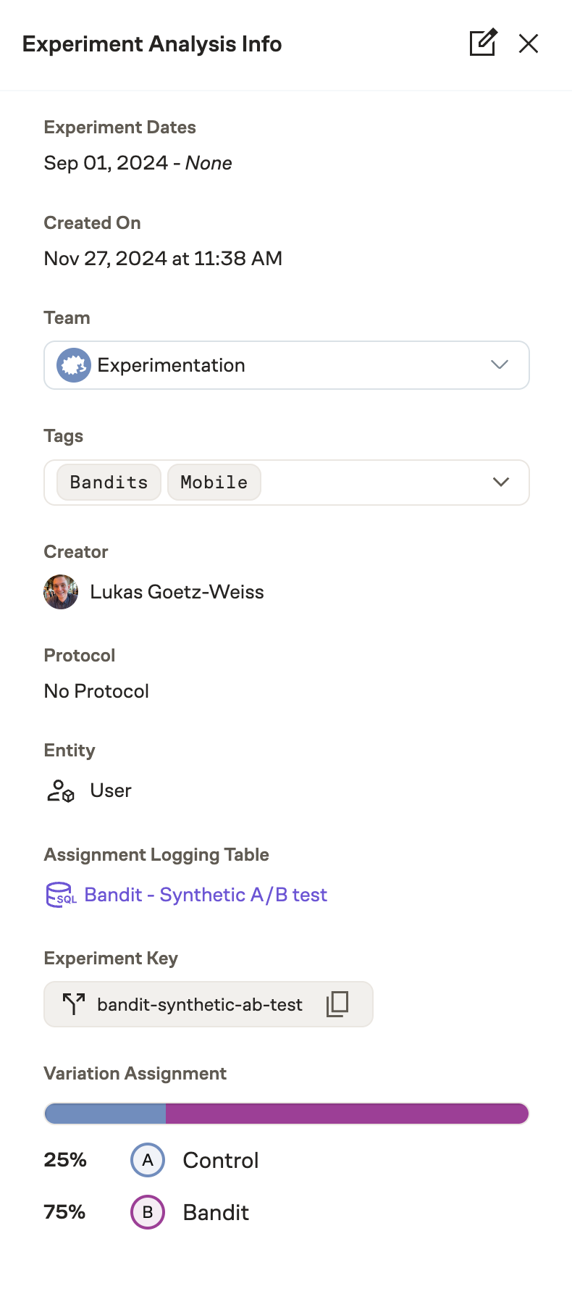Copy the experiment key using the copy icon

338,1004
